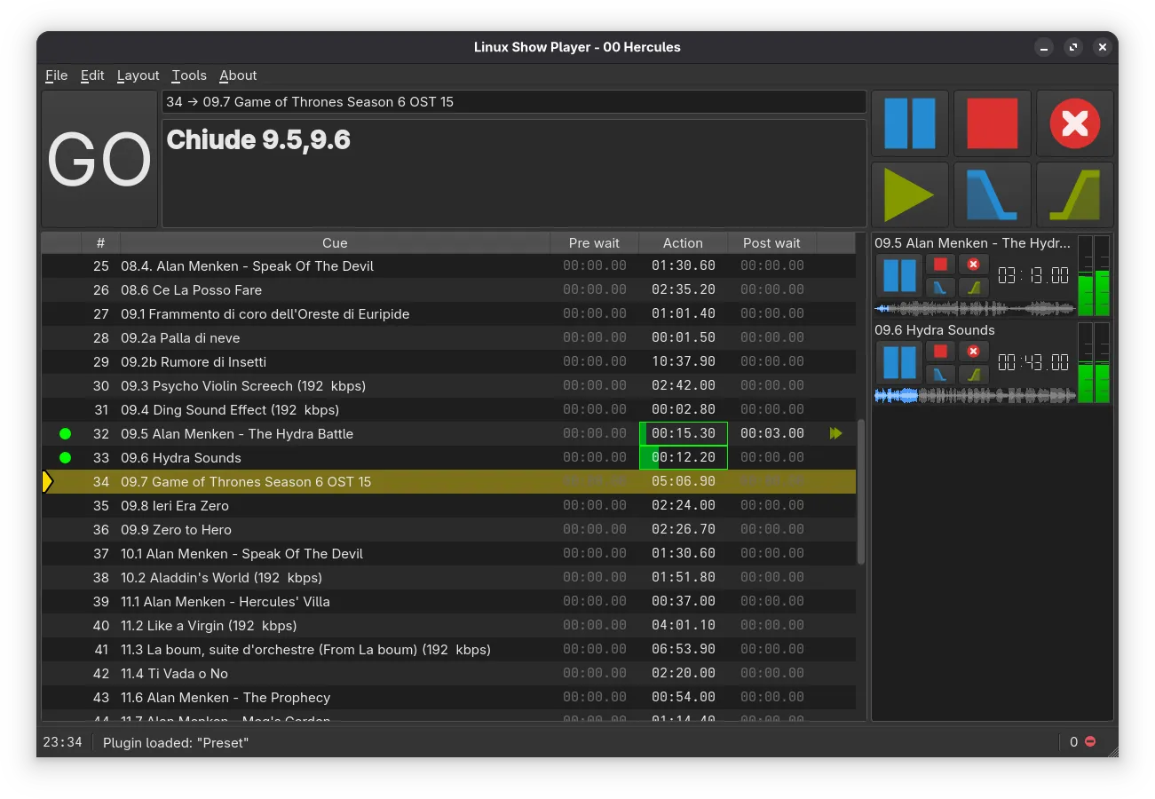Interrupt the running 09.5 Alan Menken cue

coord(973,265)
